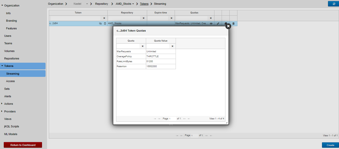Select the MaxRequests quota row
Image resolution: width=339 pixels, height=149 pixels.
point(146,51)
